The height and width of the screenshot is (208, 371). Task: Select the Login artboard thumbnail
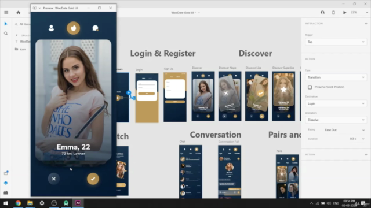pos(147,98)
